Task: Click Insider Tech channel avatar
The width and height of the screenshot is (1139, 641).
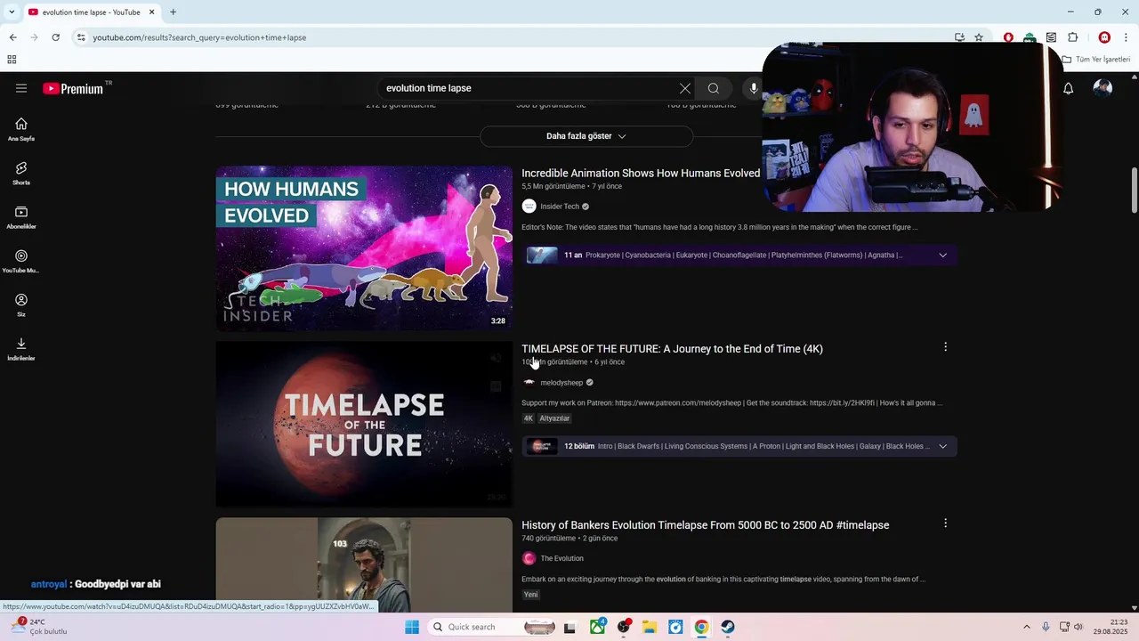Action: (x=529, y=207)
